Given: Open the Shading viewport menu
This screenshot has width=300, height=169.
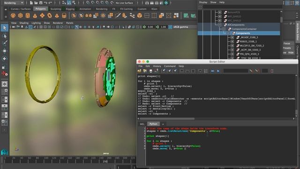Looking at the screenshot, I should point(24,23).
